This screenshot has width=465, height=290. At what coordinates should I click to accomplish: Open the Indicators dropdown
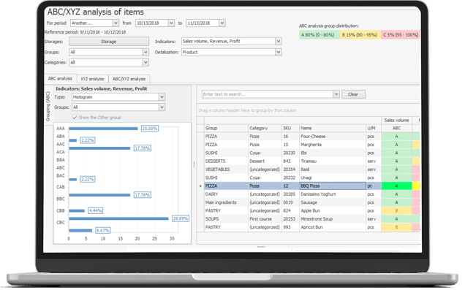(278, 41)
